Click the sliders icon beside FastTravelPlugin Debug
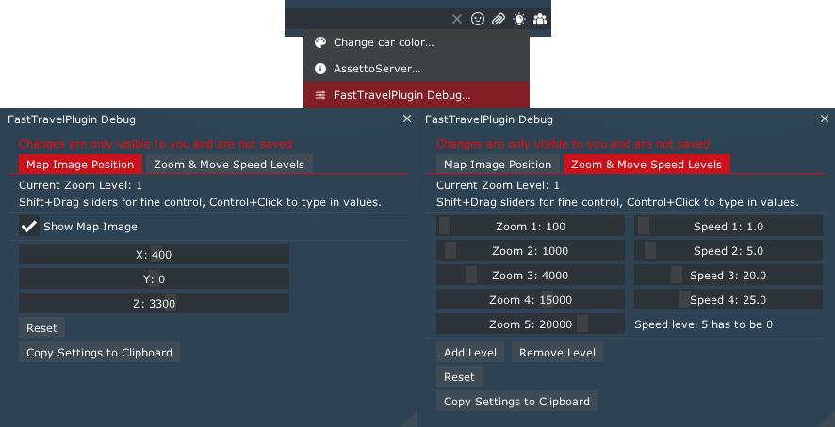 pos(320,95)
